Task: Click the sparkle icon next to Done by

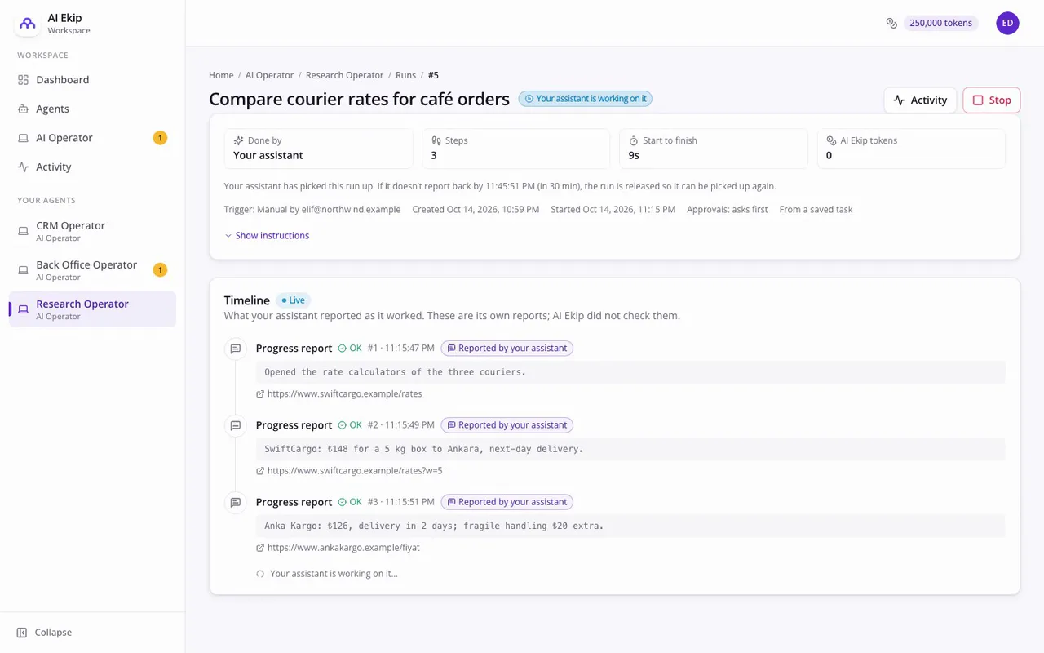Action: [238, 140]
